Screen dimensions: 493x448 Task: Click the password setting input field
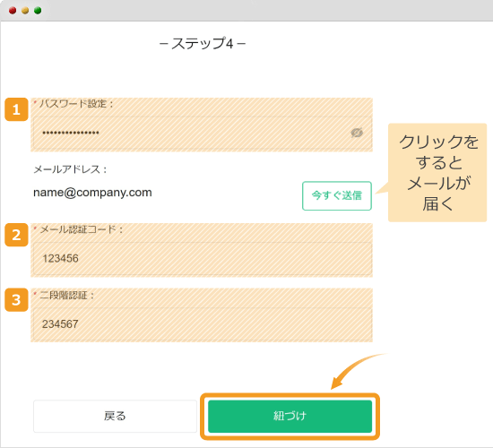pos(203,133)
